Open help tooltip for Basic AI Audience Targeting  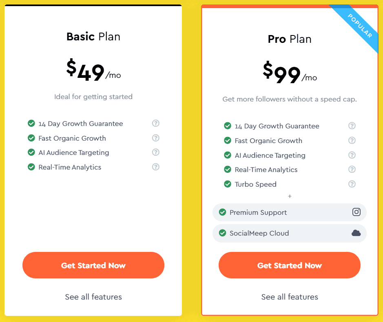[155, 152]
